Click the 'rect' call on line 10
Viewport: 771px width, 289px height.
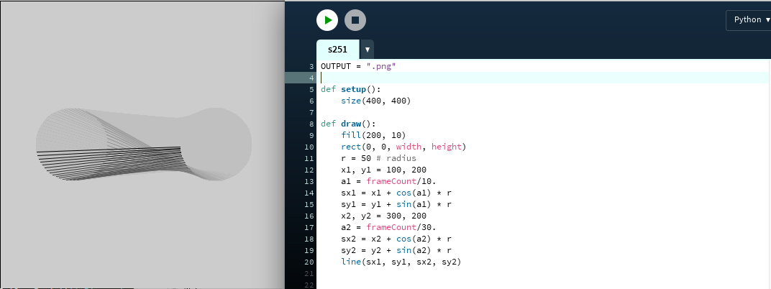coord(351,147)
